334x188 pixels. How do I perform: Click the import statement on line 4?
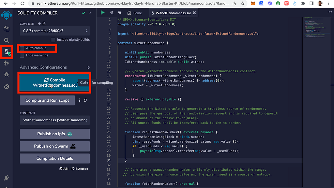(x=188, y=34)
